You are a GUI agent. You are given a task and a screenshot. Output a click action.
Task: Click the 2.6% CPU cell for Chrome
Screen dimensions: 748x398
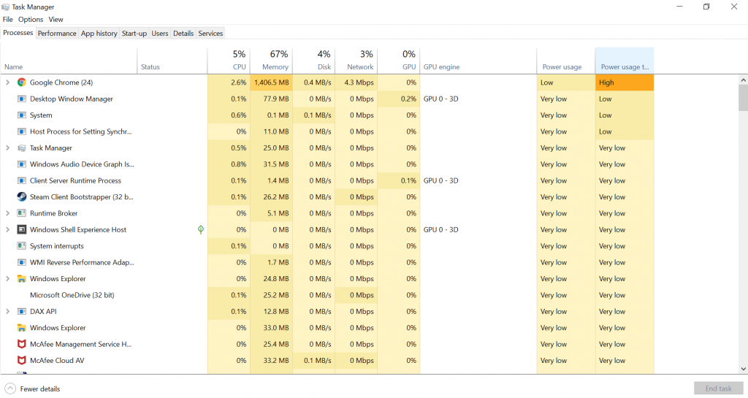(x=229, y=83)
